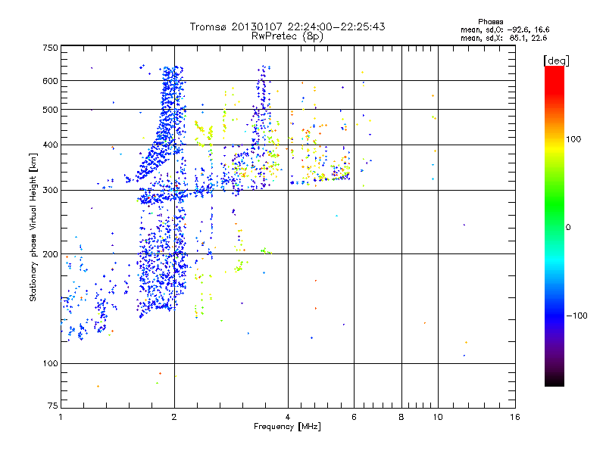This screenshot has width=606, height=454.
Task: Click the 'Stationary phase Virtual Height [km]' axis label
Action: (33, 227)
